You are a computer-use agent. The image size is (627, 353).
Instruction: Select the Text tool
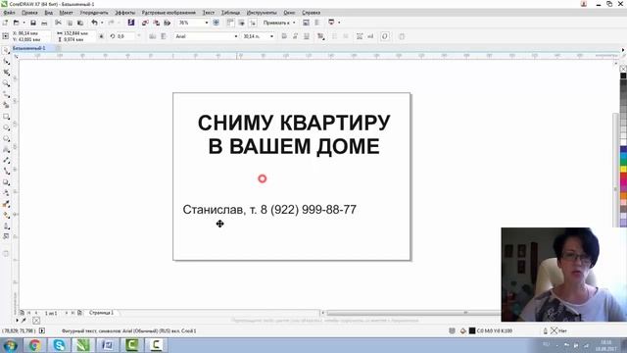click(x=6, y=149)
